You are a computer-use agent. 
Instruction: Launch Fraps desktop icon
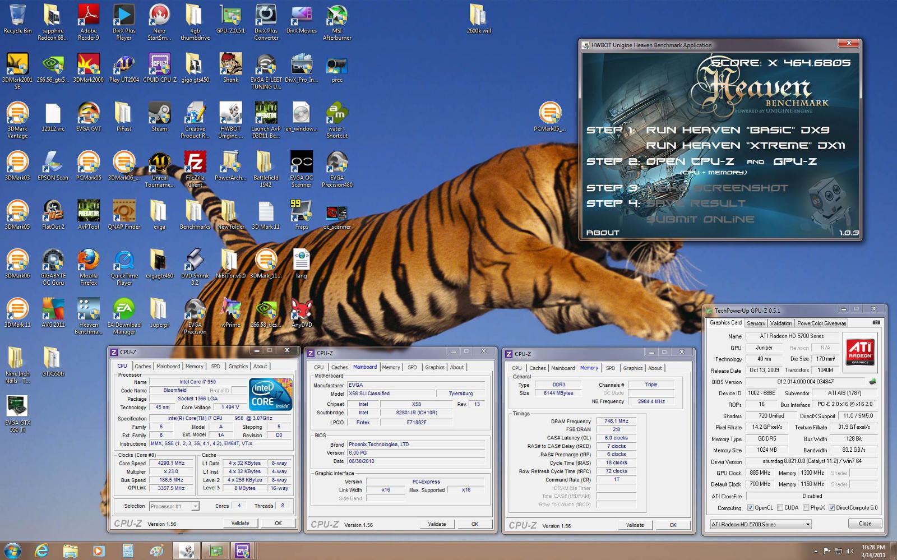tap(301, 215)
